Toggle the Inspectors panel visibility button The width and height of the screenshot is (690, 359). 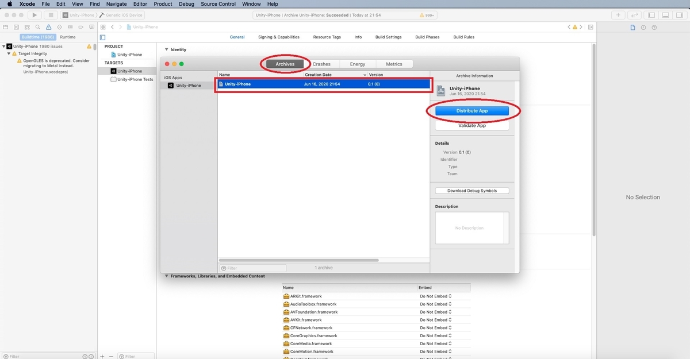coord(678,15)
